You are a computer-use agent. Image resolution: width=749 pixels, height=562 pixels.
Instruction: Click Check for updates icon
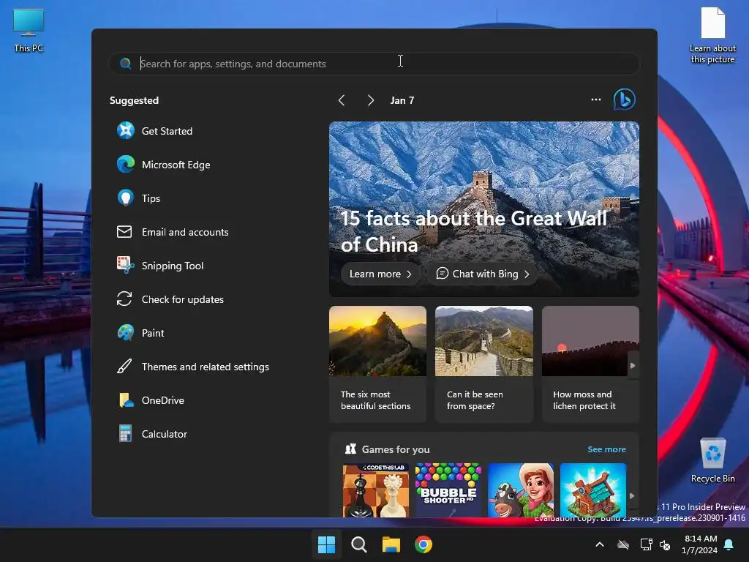coord(124,299)
